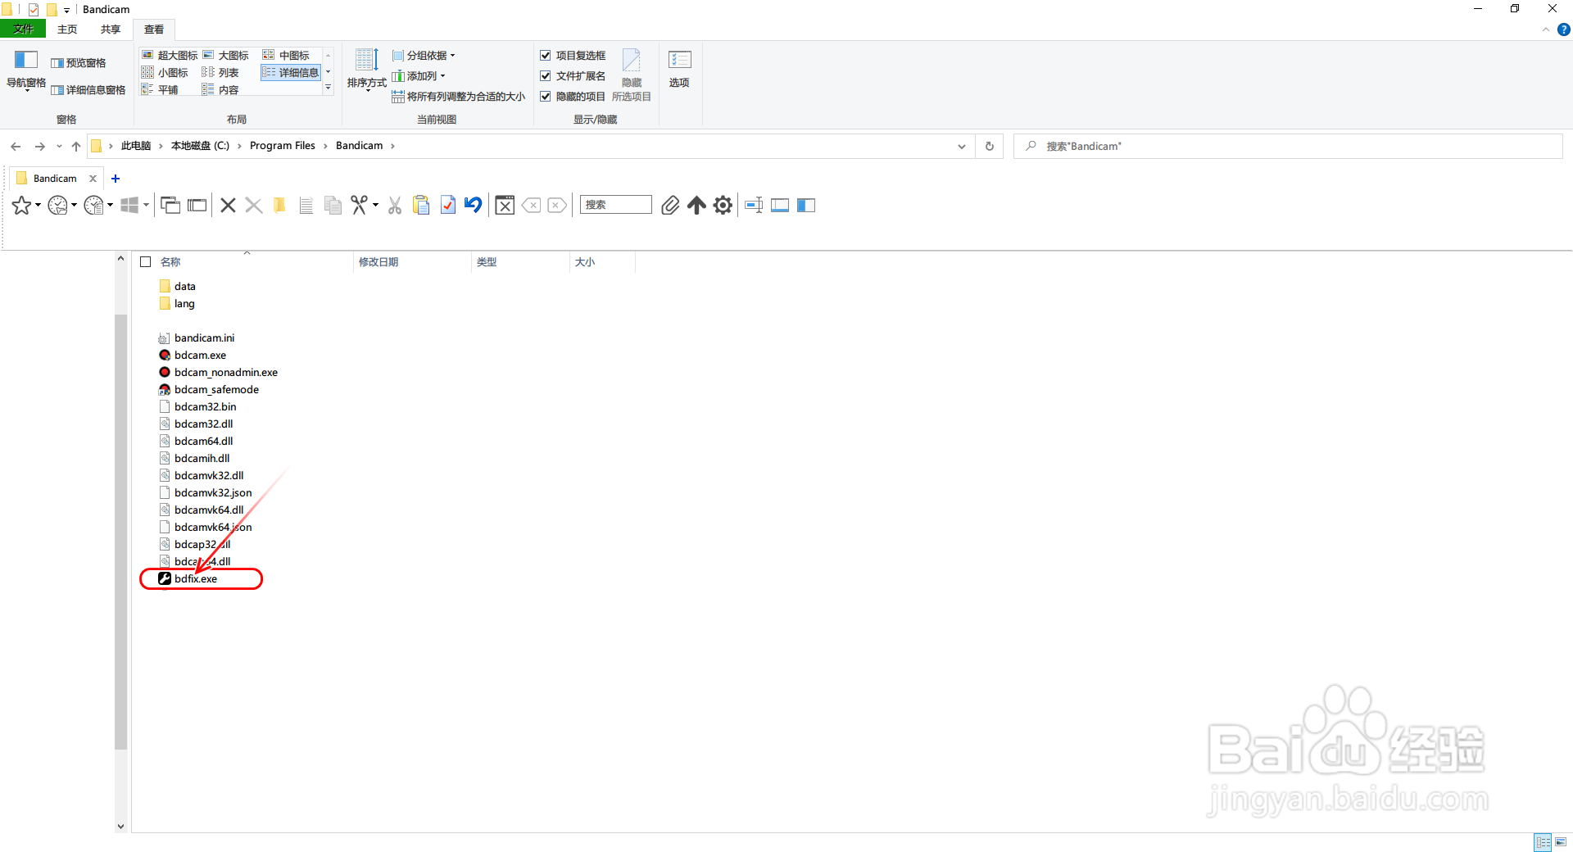Open the quick access toolbar dropdown
This screenshot has height=852, width=1573.
(66, 10)
